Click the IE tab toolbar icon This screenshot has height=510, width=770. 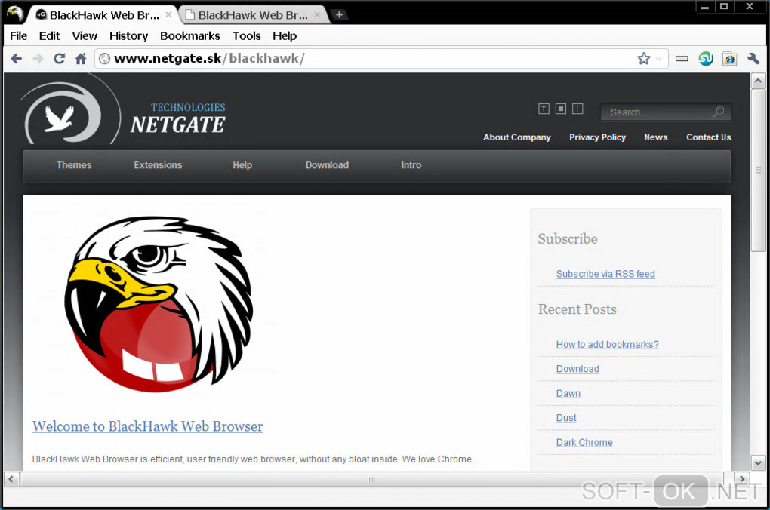tap(730, 59)
